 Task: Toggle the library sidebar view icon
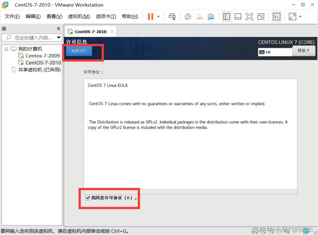pos(227,17)
